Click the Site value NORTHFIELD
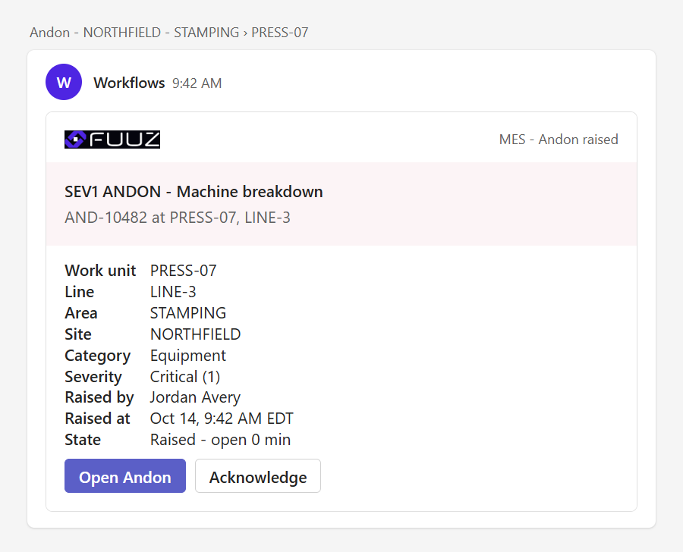Image resolution: width=683 pixels, height=552 pixels. click(196, 334)
